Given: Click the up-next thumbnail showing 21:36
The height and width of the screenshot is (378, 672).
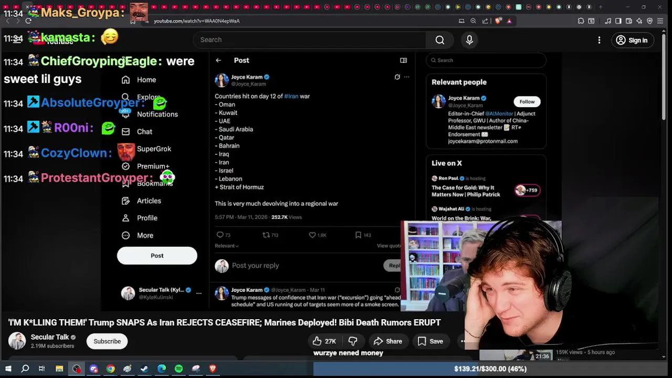Looking at the screenshot, I should click(516, 355).
